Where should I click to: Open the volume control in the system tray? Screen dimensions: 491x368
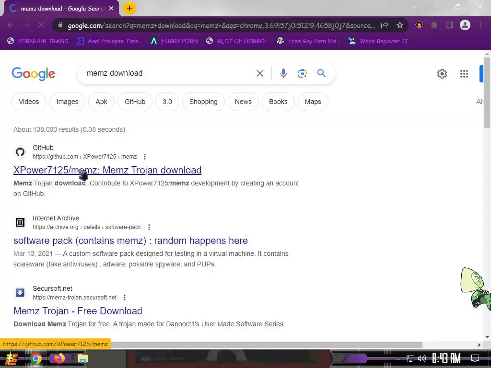point(422,358)
